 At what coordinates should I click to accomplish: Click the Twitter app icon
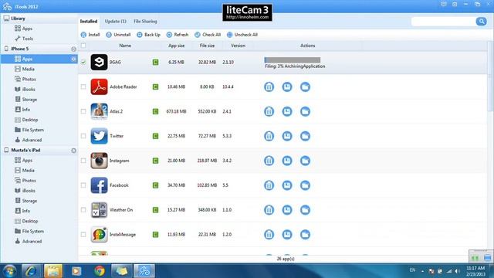tap(99, 136)
